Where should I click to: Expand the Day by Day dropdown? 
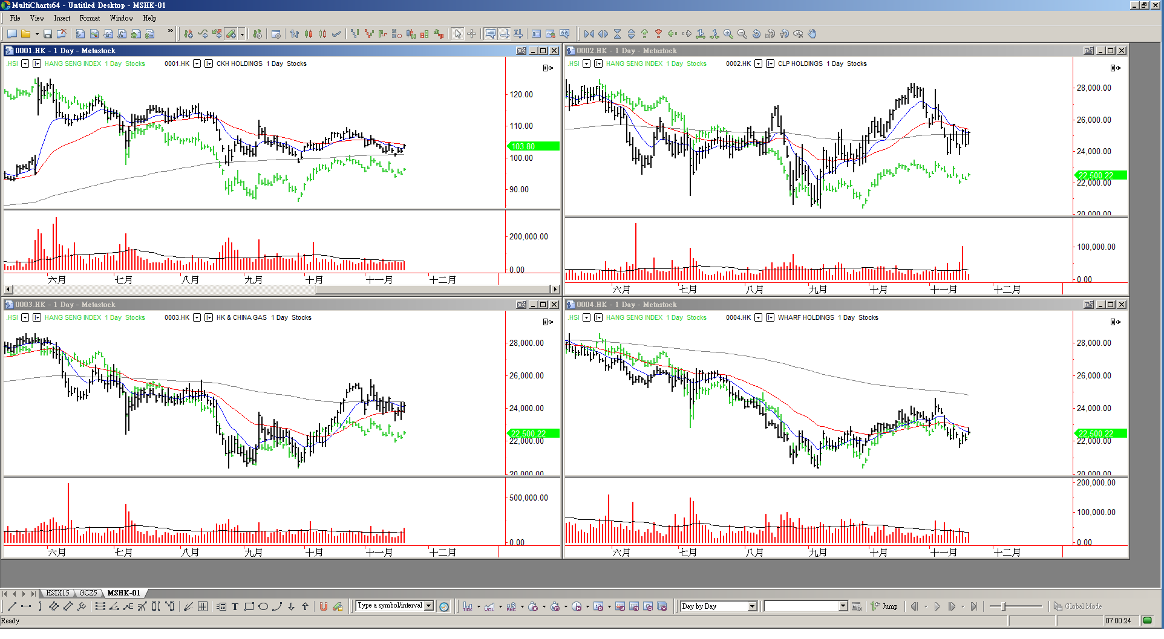tap(753, 606)
